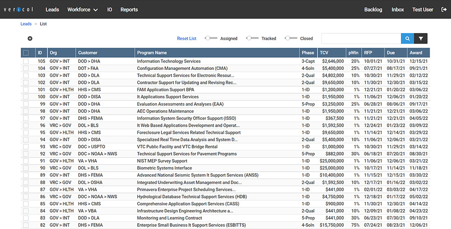Tick the checkbox for lead ID 99

pyautogui.click(x=26, y=104)
